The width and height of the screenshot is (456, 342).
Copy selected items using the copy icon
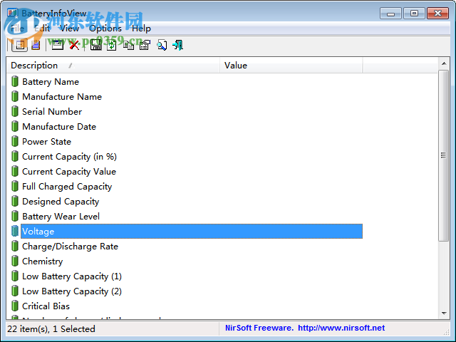coord(128,45)
